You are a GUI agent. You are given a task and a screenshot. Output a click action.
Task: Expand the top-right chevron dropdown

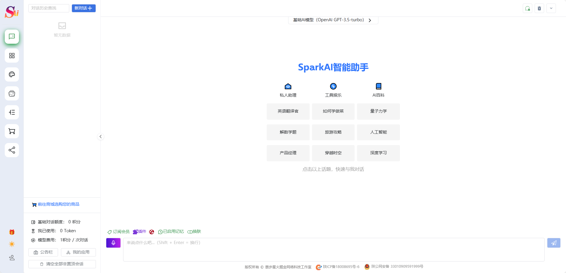tap(551, 8)
